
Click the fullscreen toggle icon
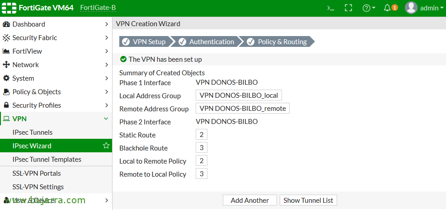[x=348, y=8]
